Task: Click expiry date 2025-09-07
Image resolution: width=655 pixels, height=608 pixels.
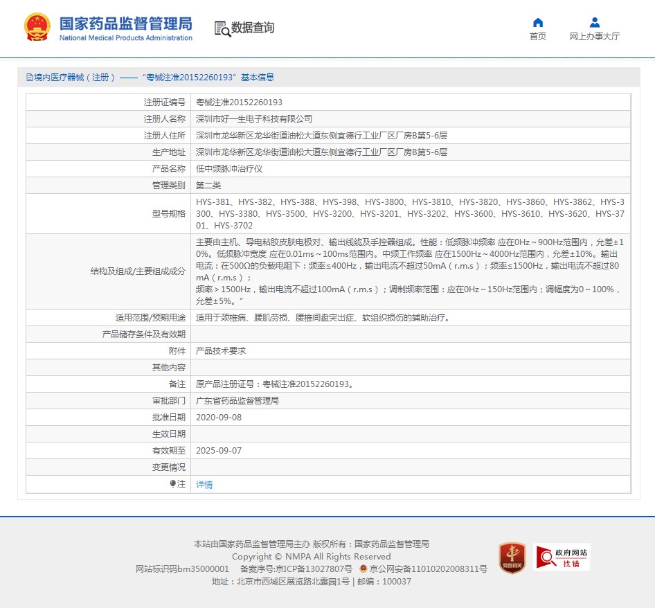Action: coord(219,451)
